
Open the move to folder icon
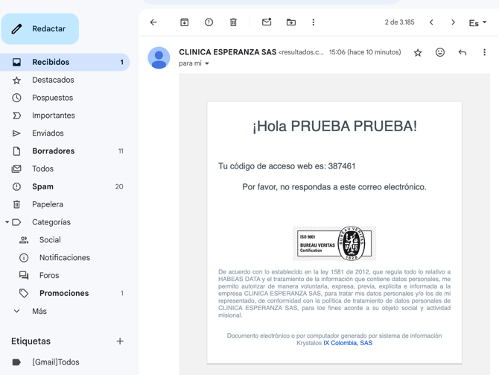pos(291,22)
